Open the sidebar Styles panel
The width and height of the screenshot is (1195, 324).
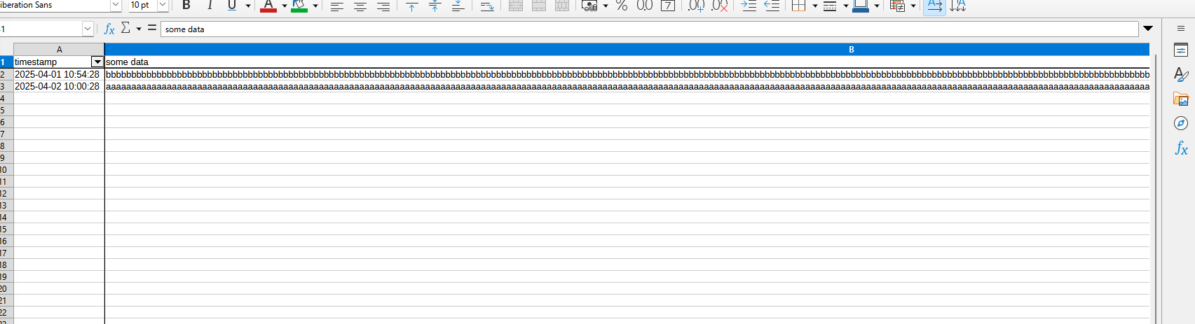1181,74
